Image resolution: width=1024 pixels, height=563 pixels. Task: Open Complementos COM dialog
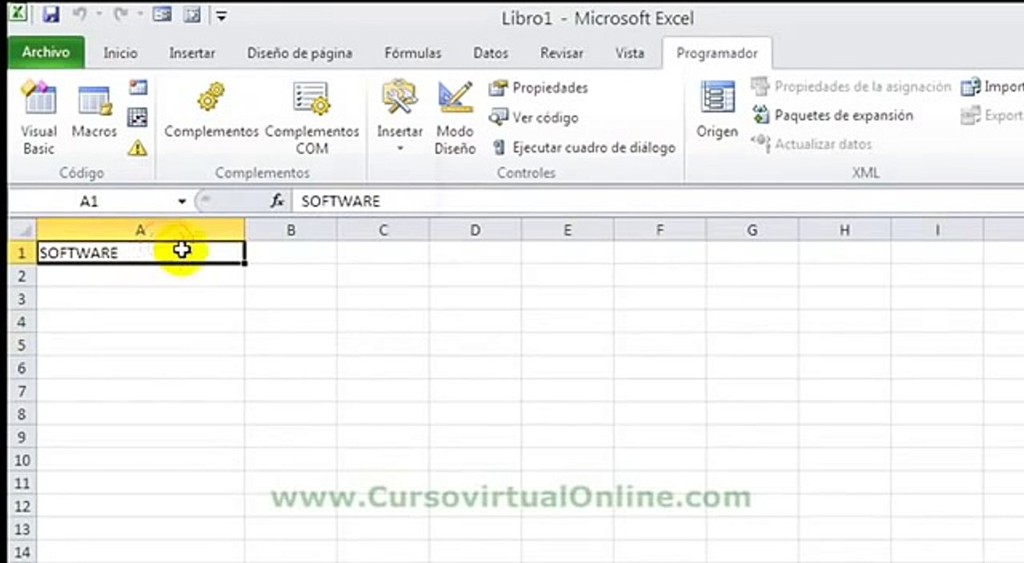312,117
